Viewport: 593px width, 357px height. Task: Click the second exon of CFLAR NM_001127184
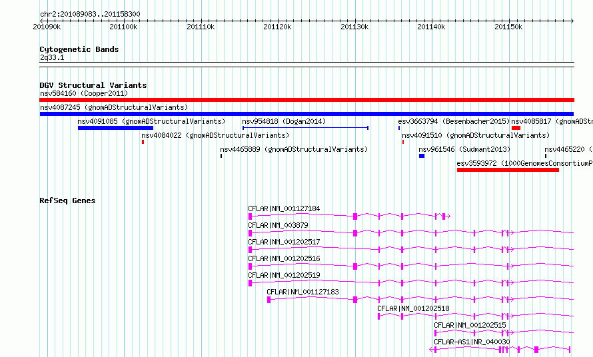click(x=355, y=216)
